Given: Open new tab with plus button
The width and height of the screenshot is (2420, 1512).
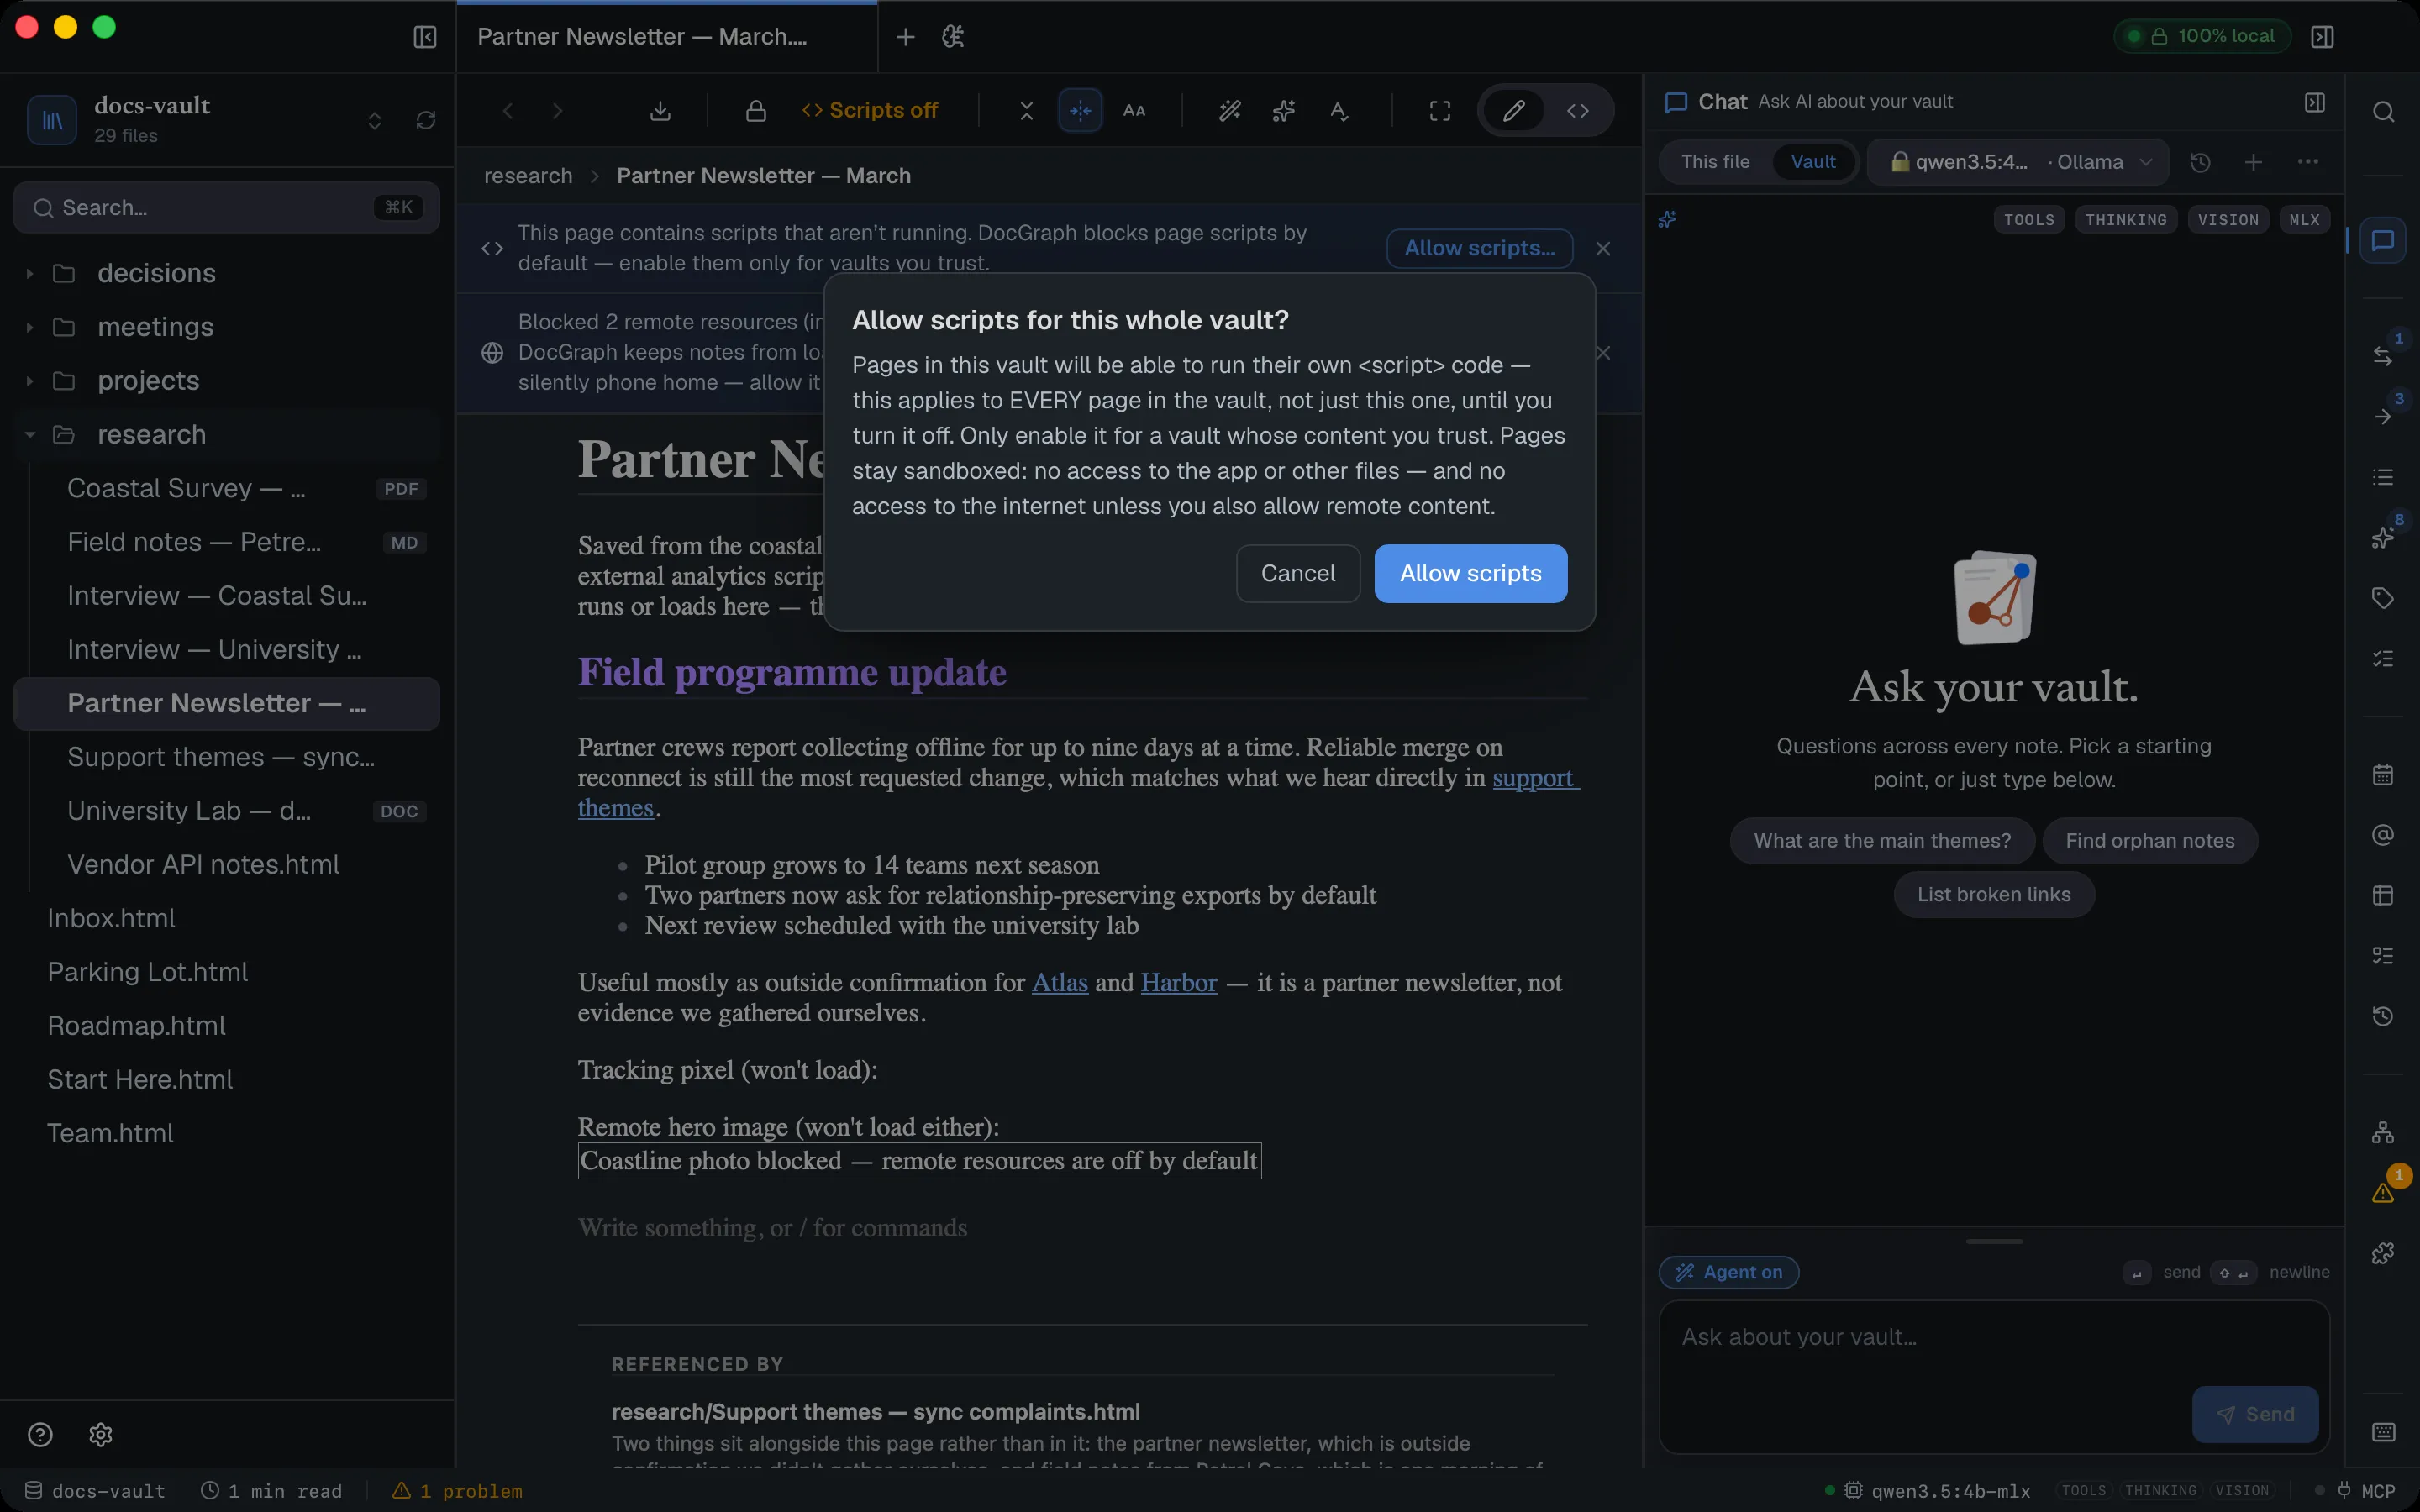Looking at the screenshot, I should pyautogui.click(x=905, y=37).
